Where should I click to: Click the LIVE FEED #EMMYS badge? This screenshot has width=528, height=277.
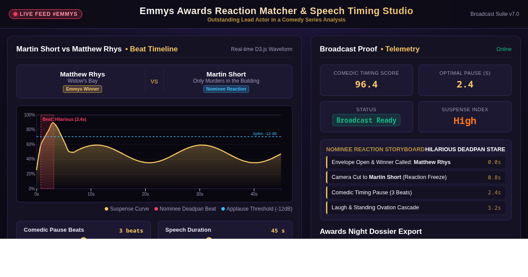click(x=45, y=14)
